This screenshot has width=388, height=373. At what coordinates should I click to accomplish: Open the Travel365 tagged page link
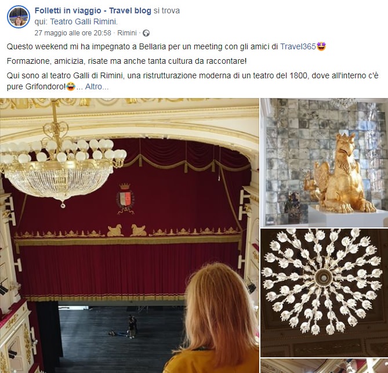coord(298,46)
